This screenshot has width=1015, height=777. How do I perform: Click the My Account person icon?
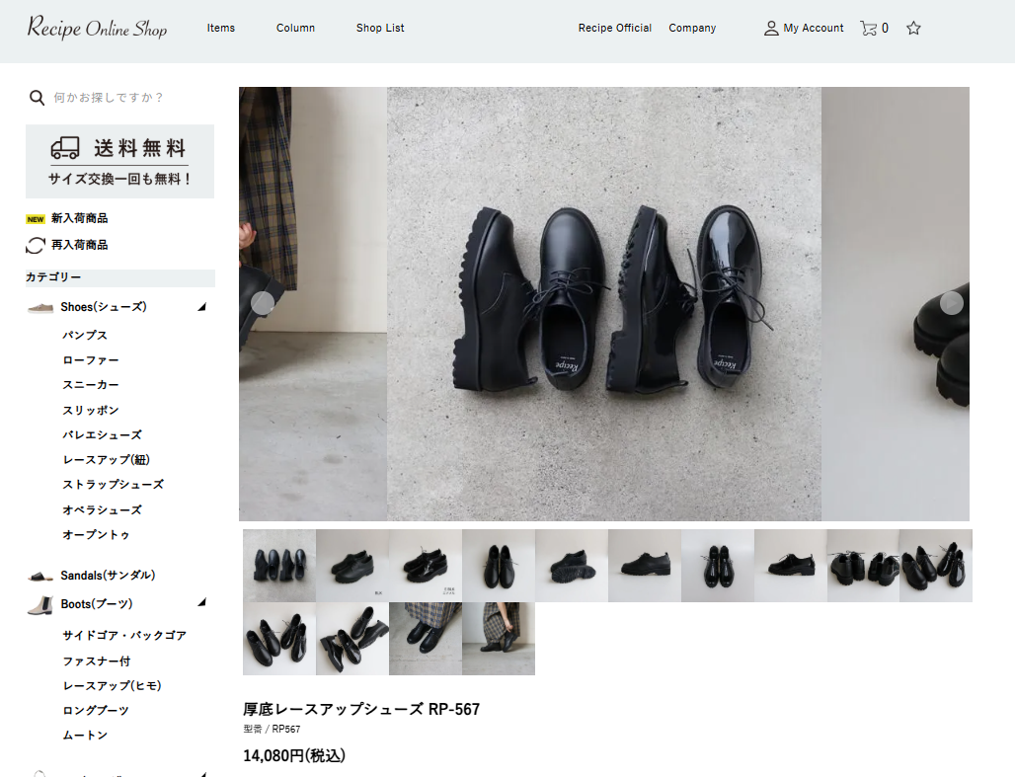(x=771, y=28)
